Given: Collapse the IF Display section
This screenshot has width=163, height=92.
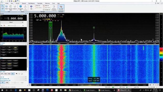Looking at the screenshot, I should (26, 43).
